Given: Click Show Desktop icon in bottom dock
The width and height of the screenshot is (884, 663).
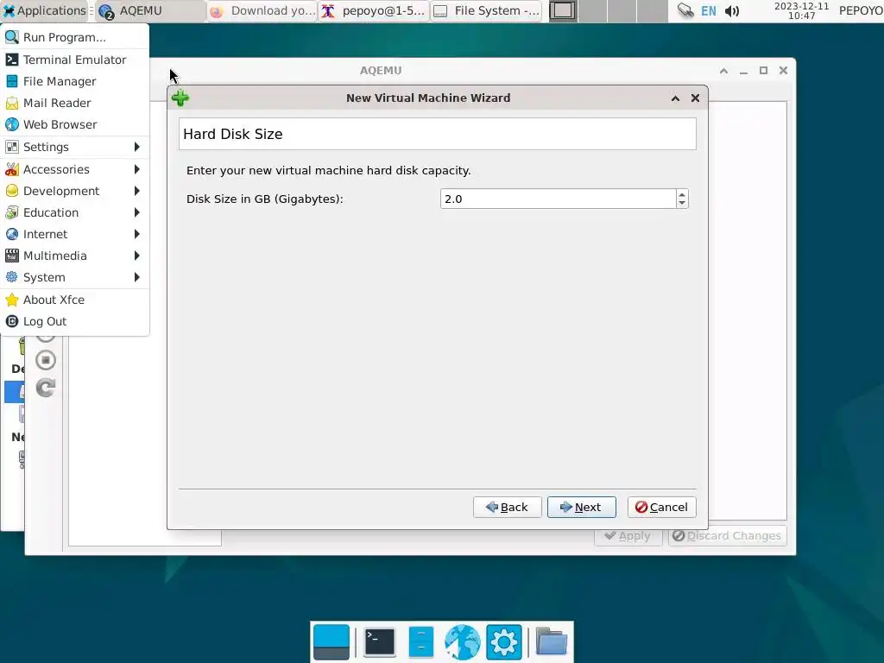Looking at the screenshot, I should (x=331, y=642).
